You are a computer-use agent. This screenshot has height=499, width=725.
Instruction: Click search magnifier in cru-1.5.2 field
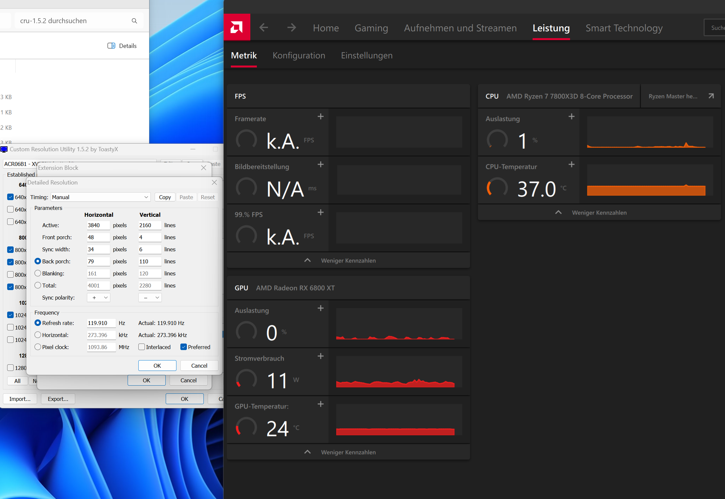click(x=134, y=21)
